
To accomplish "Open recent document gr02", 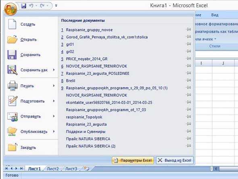I will (x=70, y=51).
